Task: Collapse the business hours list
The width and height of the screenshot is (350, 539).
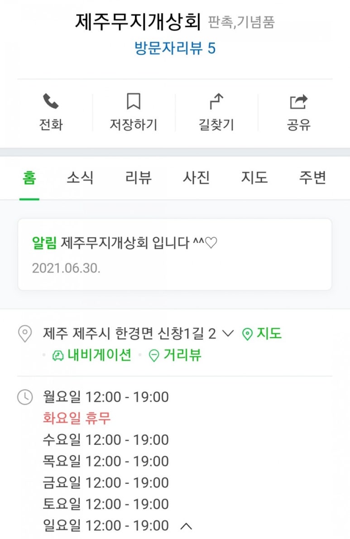Action: click(x=186, y=526)
